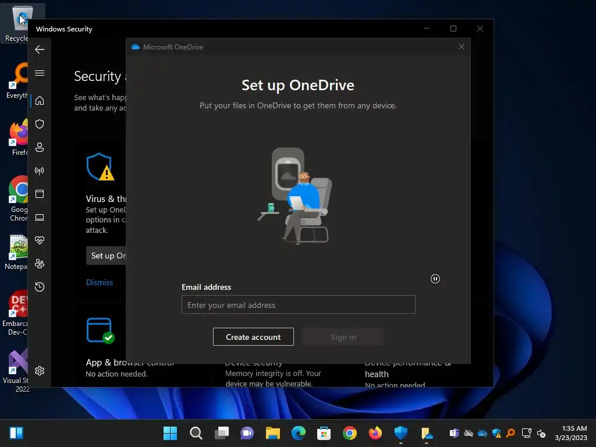The width and height of the screenshot is (596, 447).
Task: Launch Firefox from taskbar
Action: tap(375, 433)
